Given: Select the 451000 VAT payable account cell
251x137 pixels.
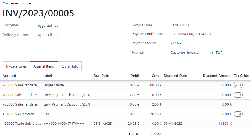Looking at the screenshot, I should coord(19,114).
